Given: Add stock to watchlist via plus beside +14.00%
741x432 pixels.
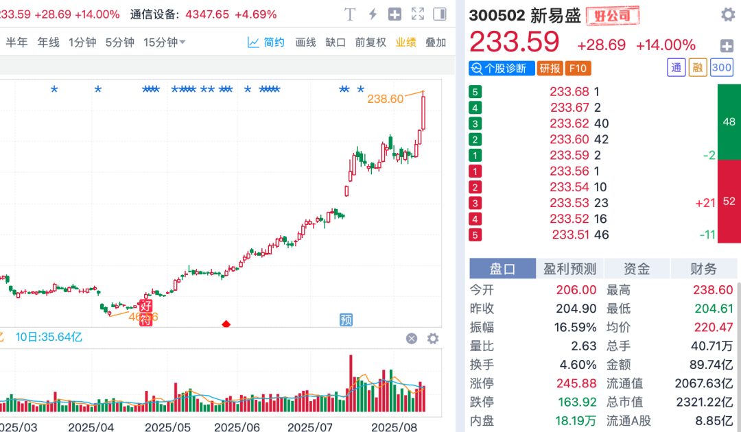Looking at the screenshot, I should [727, 47].
